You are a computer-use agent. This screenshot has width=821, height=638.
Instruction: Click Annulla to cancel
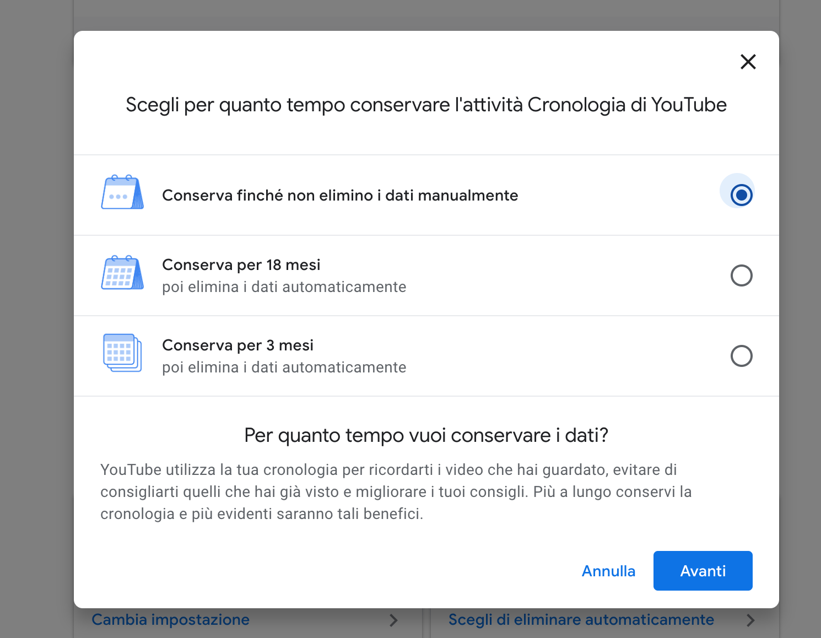(x=608, y=571)
